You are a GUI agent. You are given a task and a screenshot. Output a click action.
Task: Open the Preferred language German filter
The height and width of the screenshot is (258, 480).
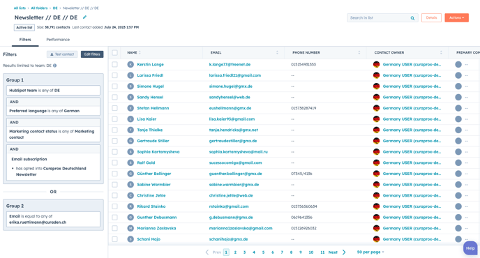(53, 111)
